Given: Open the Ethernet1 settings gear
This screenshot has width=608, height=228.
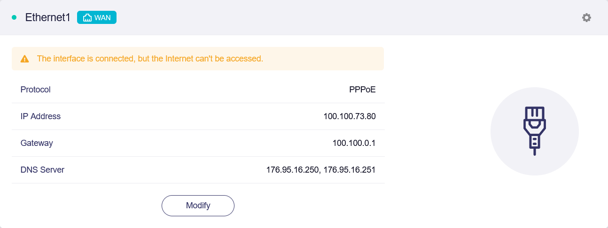Looking at the screenshot, I should coord(586,17).
